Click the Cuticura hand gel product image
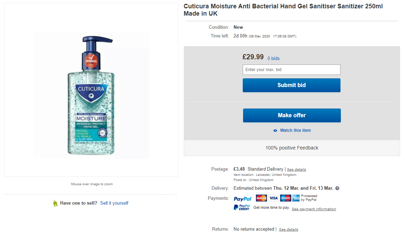405x240 pixels. pyautogui.click(x=91, y=95)
